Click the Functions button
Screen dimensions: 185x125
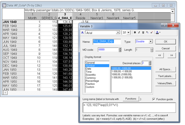pos(130,99)
